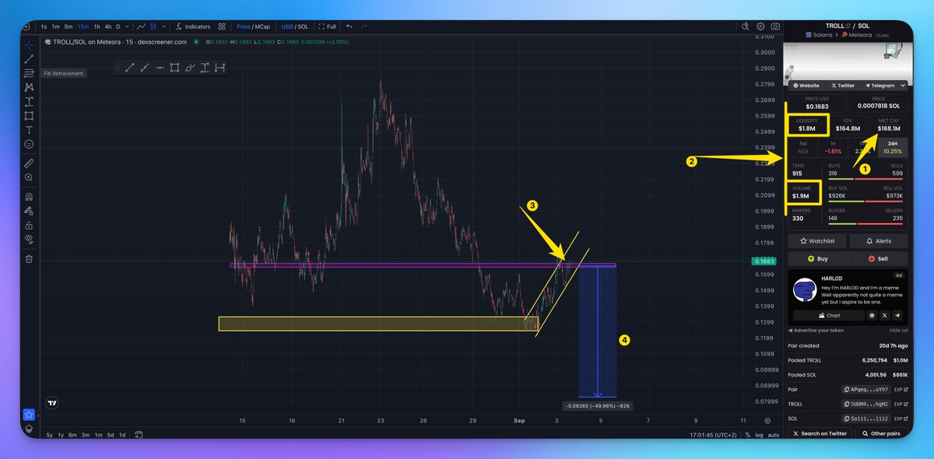Screen dimensions: 934x459
Task: Take a chart snapshot with camera icon
Action: click(x=774, y=26)
